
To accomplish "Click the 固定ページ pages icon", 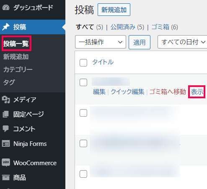I will (x=6, y=114).
